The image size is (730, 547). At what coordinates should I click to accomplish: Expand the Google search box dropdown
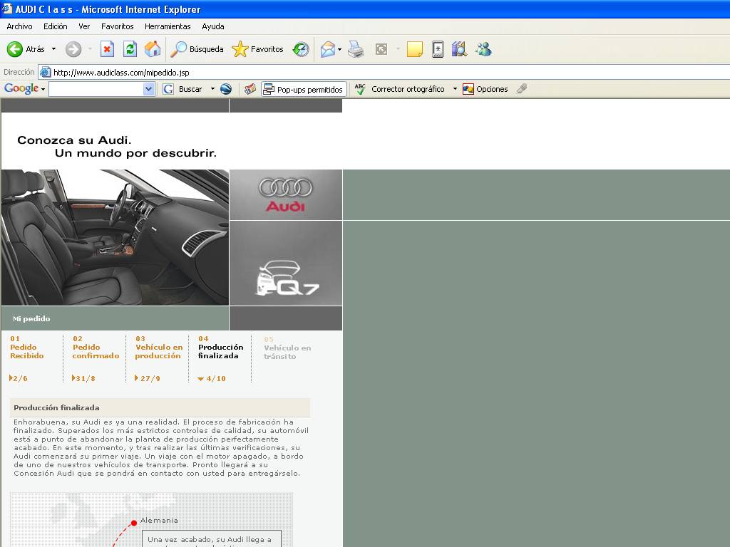(148, 89)
